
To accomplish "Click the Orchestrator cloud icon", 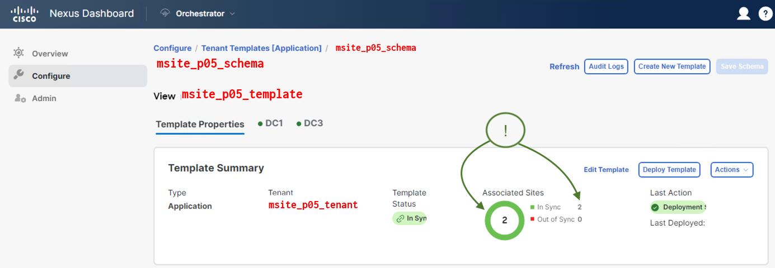I will (165, 13).
